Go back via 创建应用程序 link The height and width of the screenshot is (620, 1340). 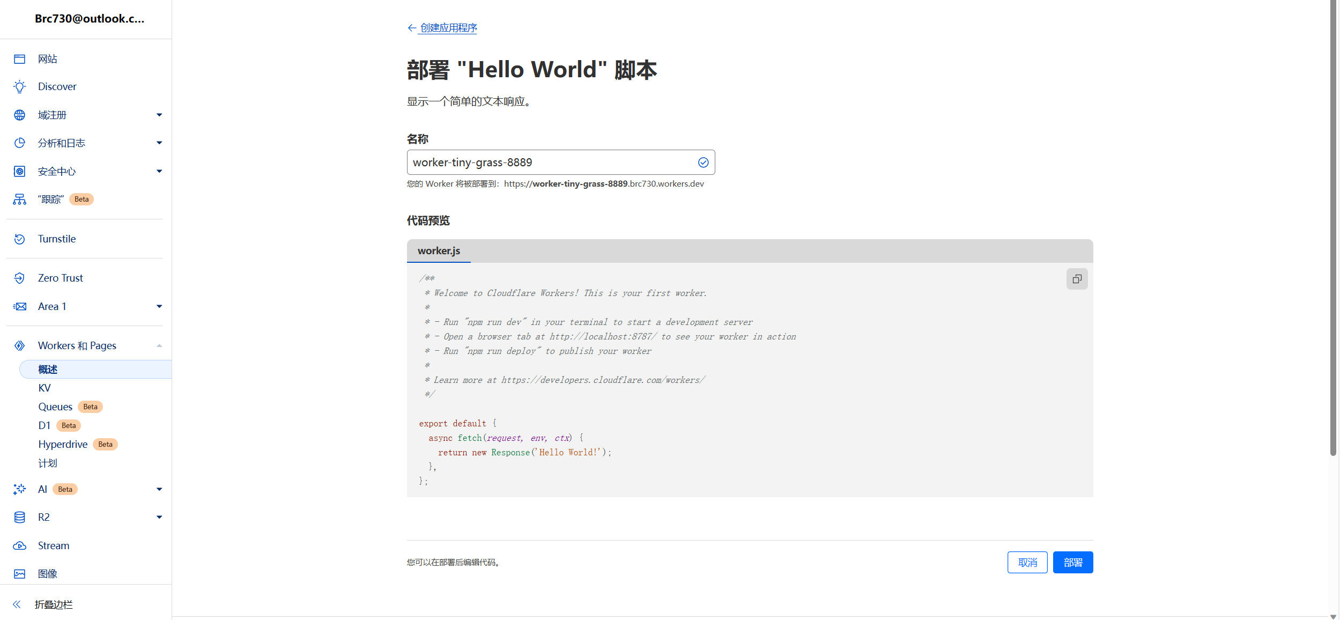coord(449,28)
